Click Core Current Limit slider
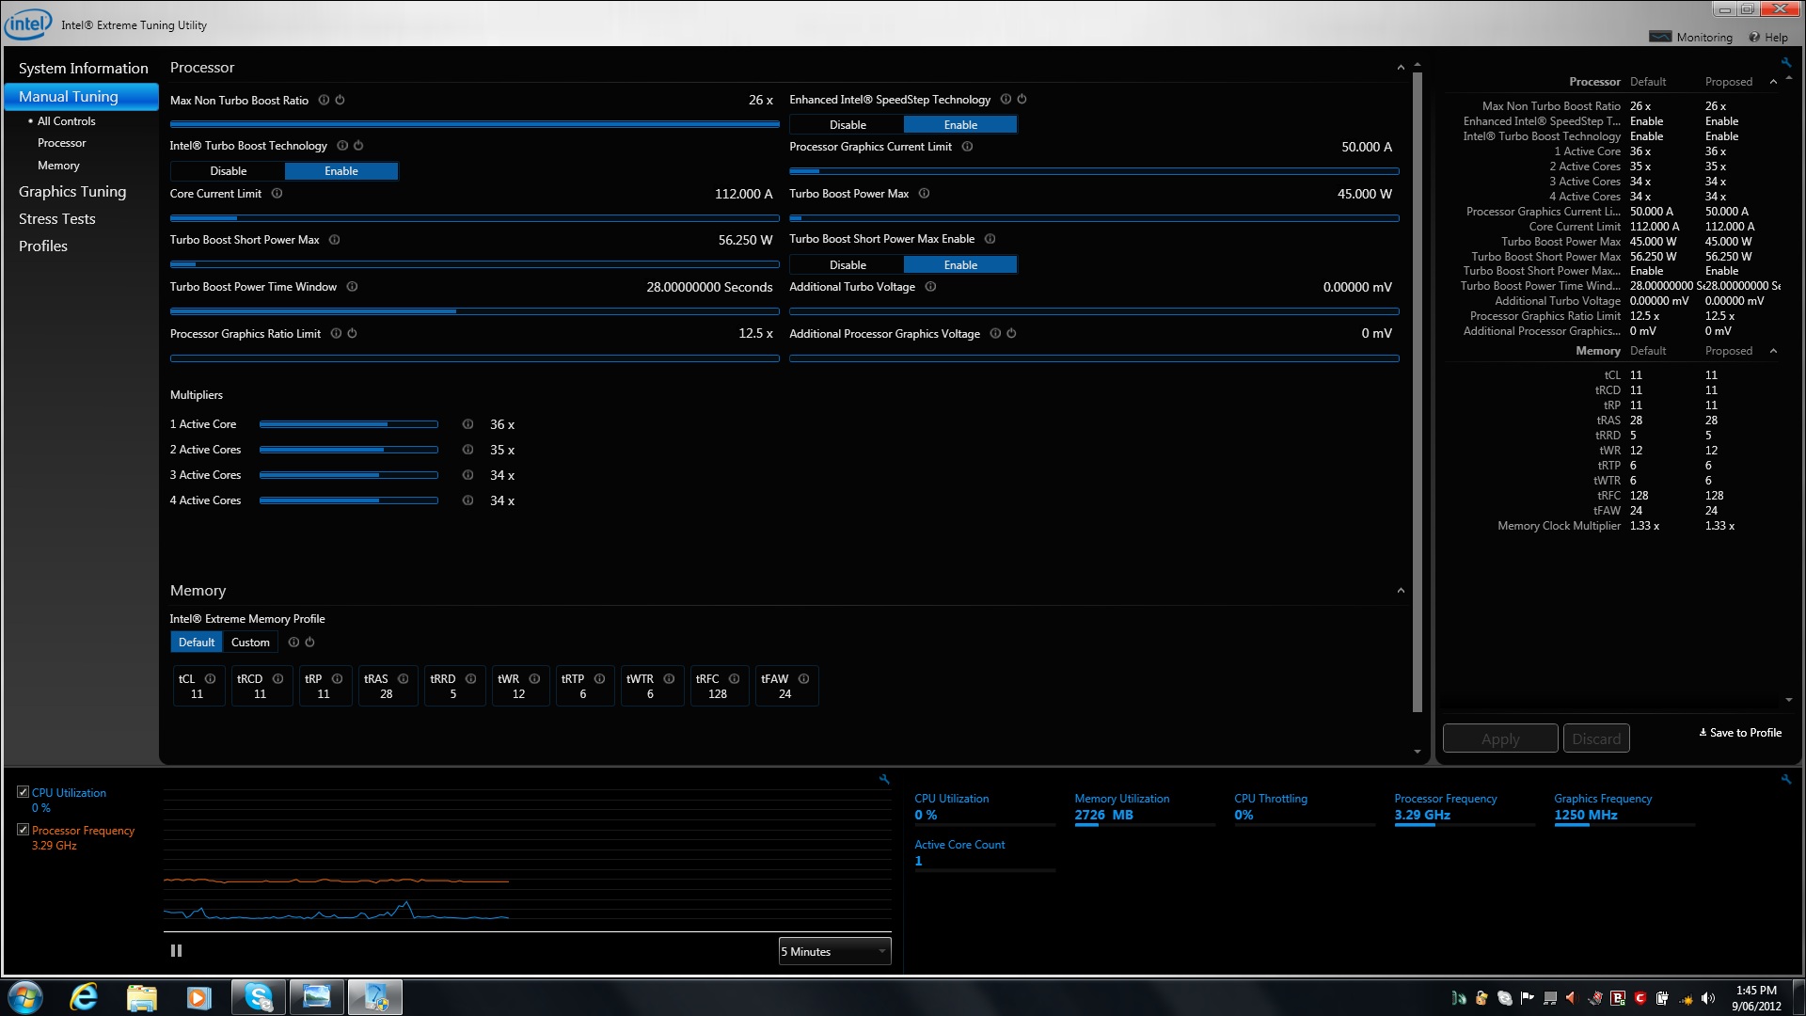The width and height of the screenshot is (1806, 1016). (x=474, y=218)
